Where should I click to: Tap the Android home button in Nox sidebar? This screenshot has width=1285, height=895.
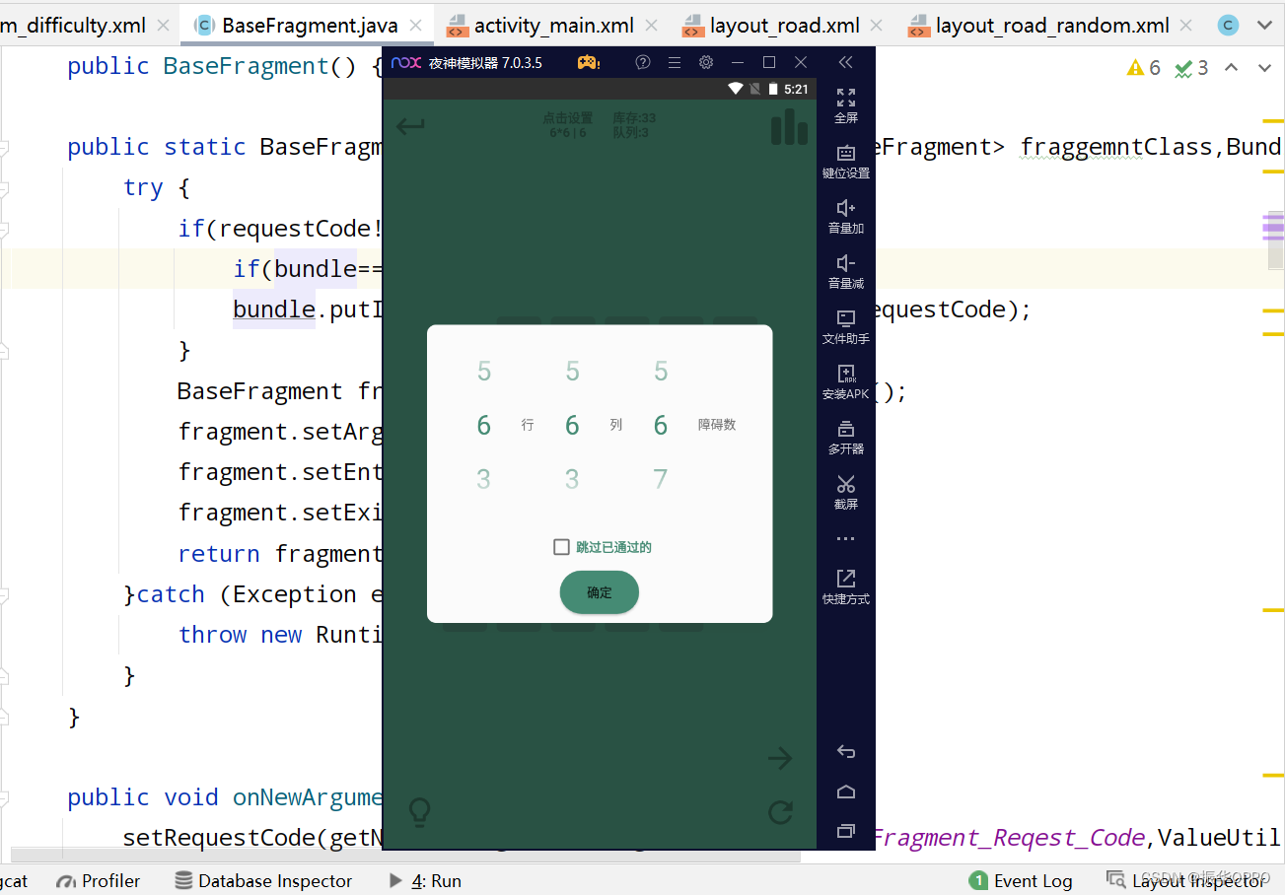click(846, 792)
